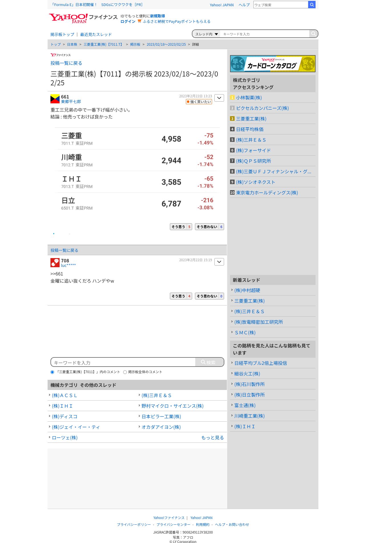Click the ログイン link
Image resolution: width=366 pixels, height=543 pixels.
(128, 21)
